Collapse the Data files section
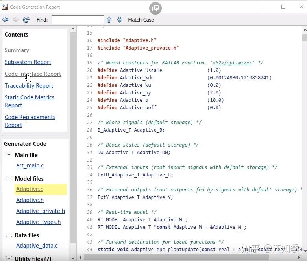This screenshot has width=307, height=261. 9,235
